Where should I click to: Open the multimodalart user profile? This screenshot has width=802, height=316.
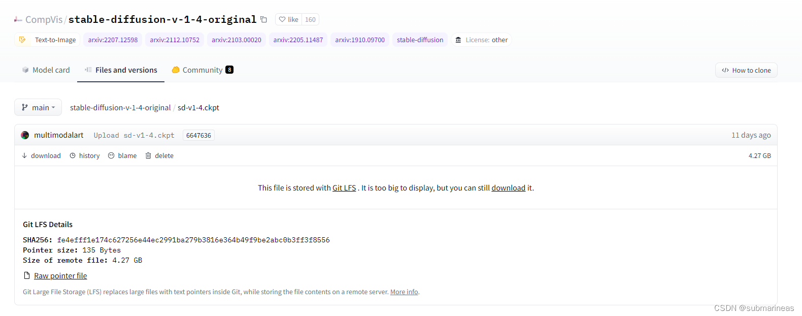pyautogui.click(x=58, y=135)
